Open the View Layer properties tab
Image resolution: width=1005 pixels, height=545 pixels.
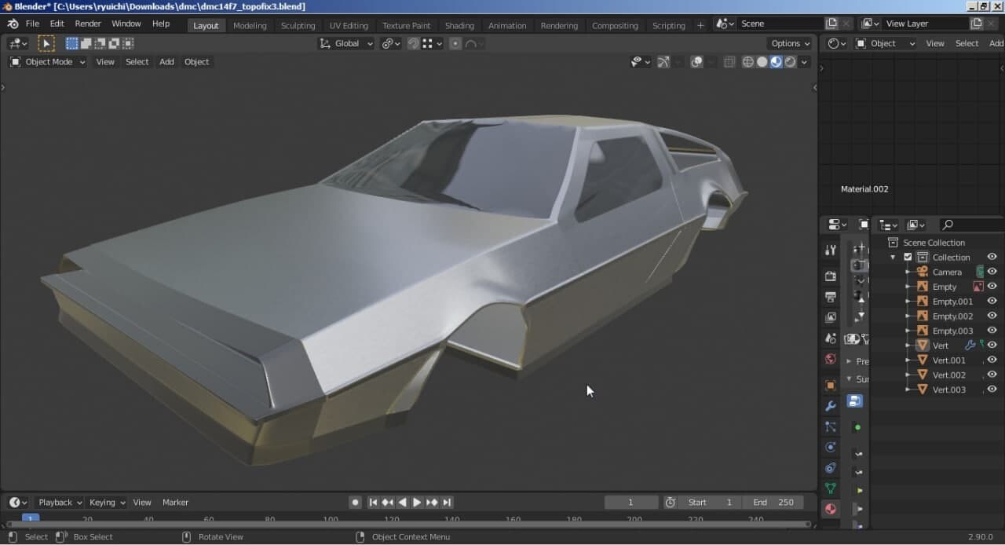click(x=831, y=317)
